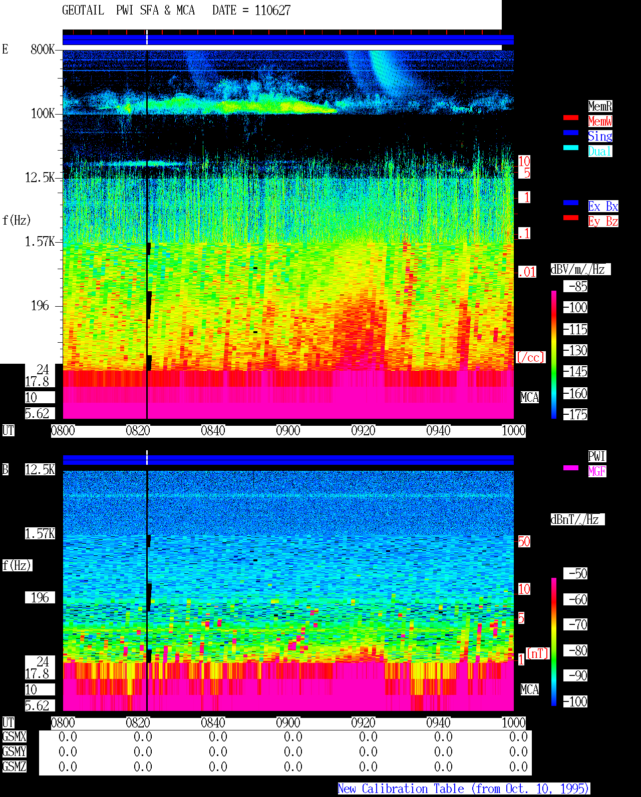641x797 pixels.
Task: Click the GSMY row label
Action: (14, 751)
